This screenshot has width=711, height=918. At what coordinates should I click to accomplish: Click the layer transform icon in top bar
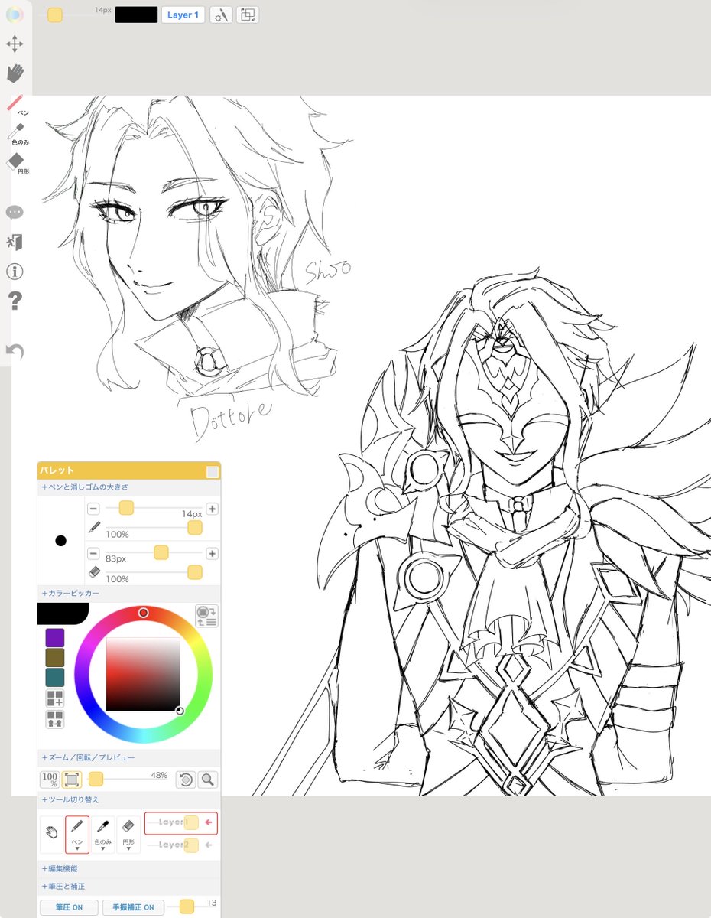click(248, 15)
